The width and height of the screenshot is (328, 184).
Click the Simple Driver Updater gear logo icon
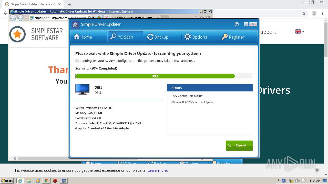(x=75, y=25)
